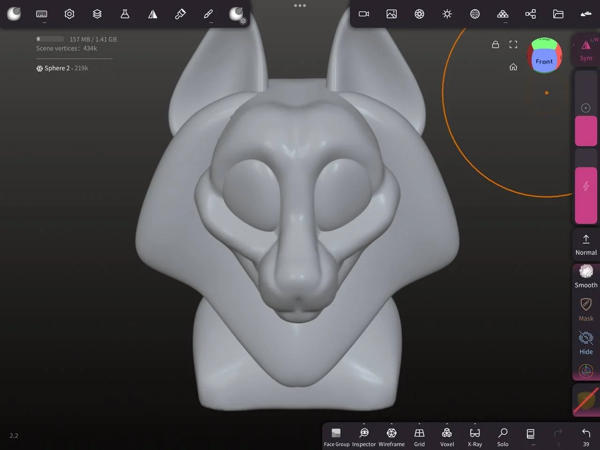Click the undo arrow labeled 39
Viewport: 600px width, 450px height.
586,436
